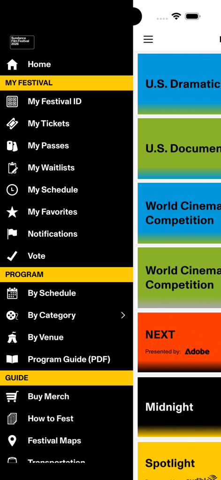Browse program By Schedule
The height and width of the screenshot is (480, 221).
click(52, 293)
